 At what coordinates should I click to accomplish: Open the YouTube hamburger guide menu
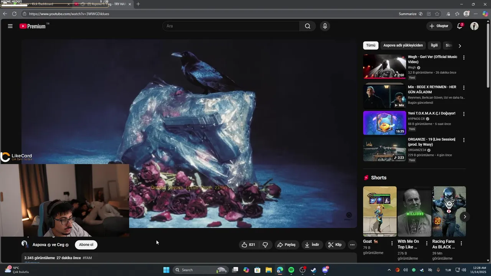pyautogui.click(x=10, y=26)
